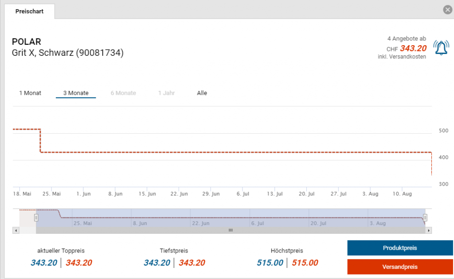Toggle the Versandpreis series button
Viewport: 454px width, 279px height.
point(400,267)
